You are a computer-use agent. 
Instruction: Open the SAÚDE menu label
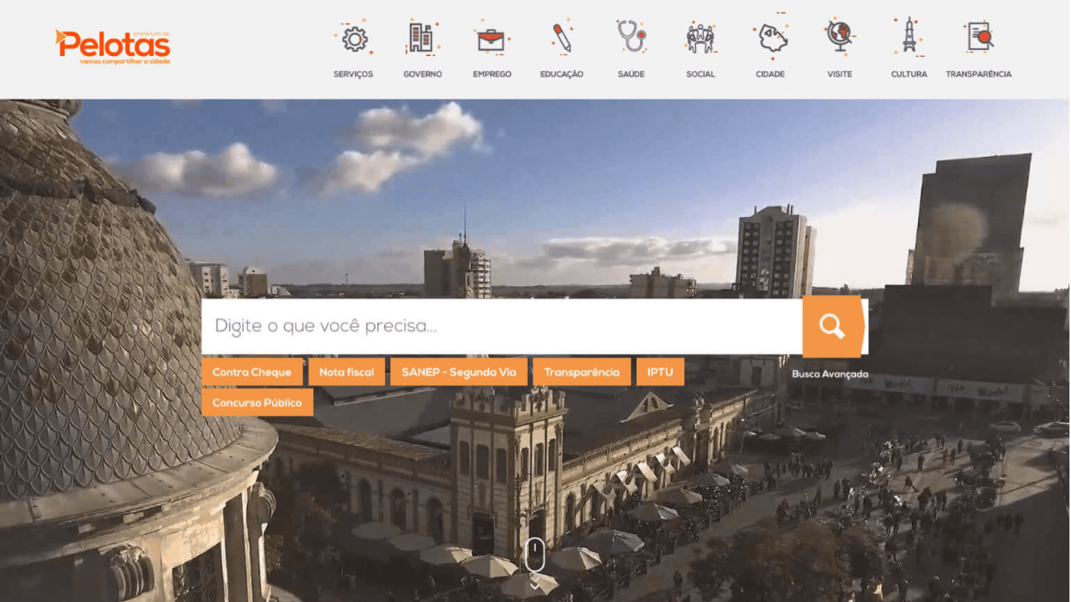click(x=631, y=74)
